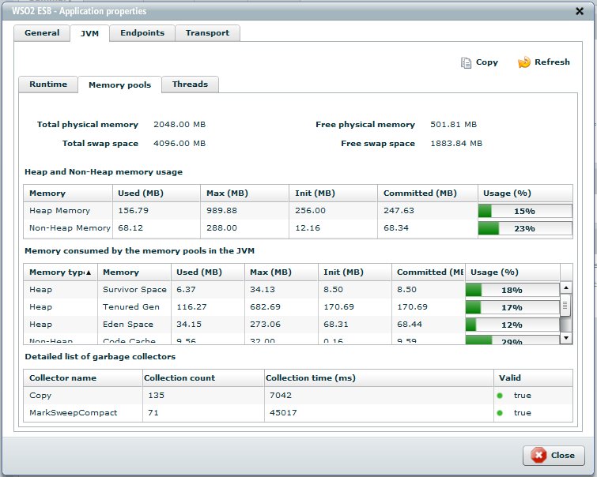
Task: Click the Close button
Action: [554, 456]
